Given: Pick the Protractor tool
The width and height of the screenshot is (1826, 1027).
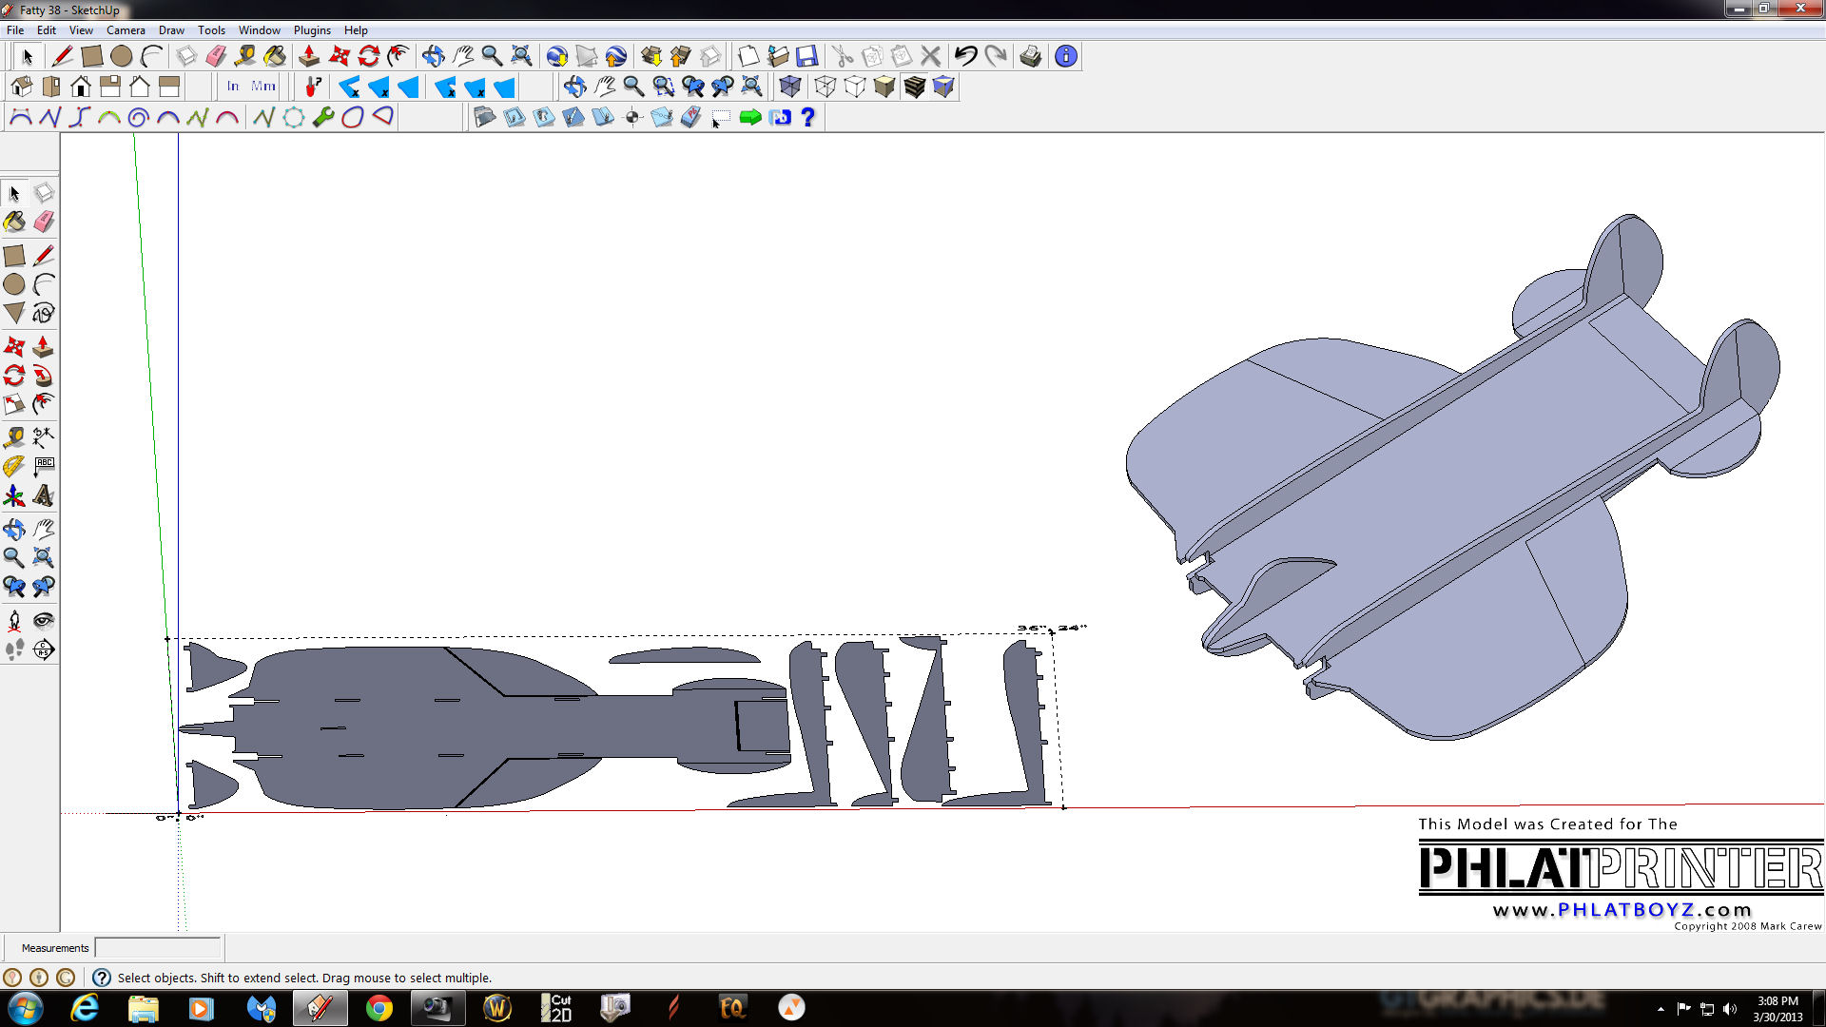Looking at the screenshot, I should 14,466.
